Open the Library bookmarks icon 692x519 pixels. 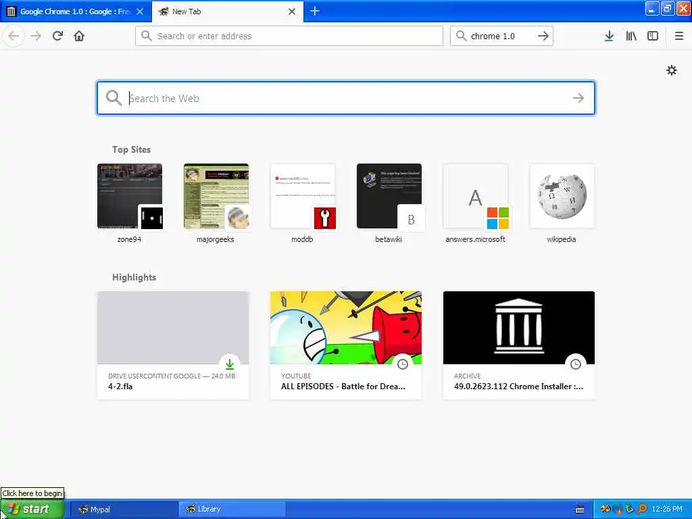(x=631, y=36)
